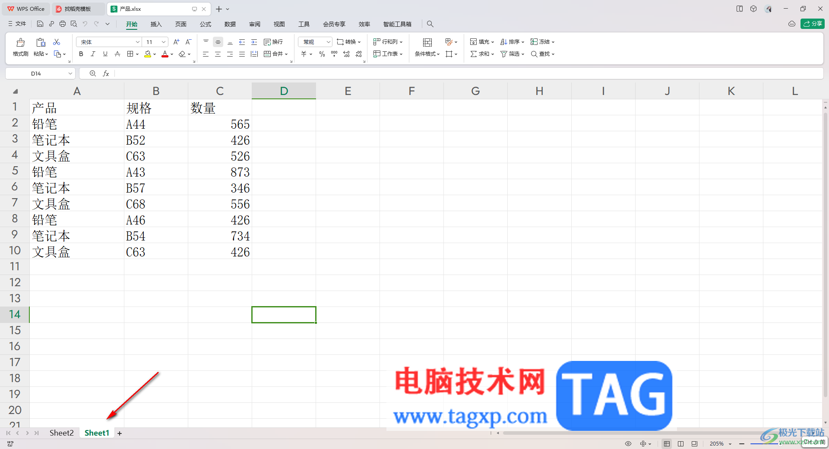Click the Find (查找) button
Screen dimensions: 829x449
(542, 54)
